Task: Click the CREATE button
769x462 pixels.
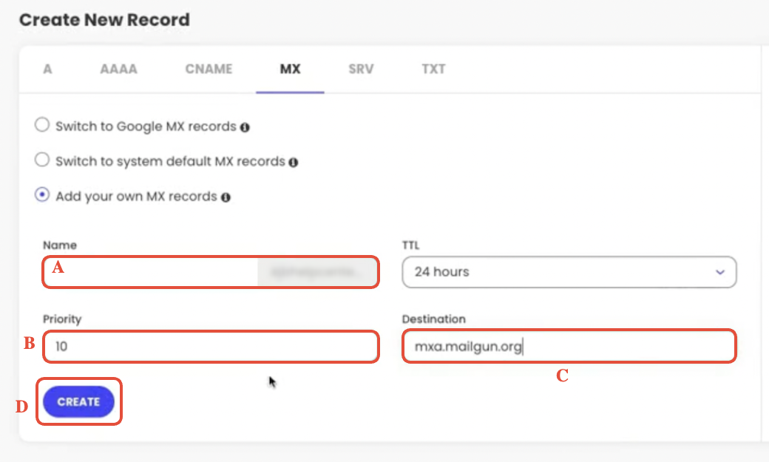Action: coord(78,401)
